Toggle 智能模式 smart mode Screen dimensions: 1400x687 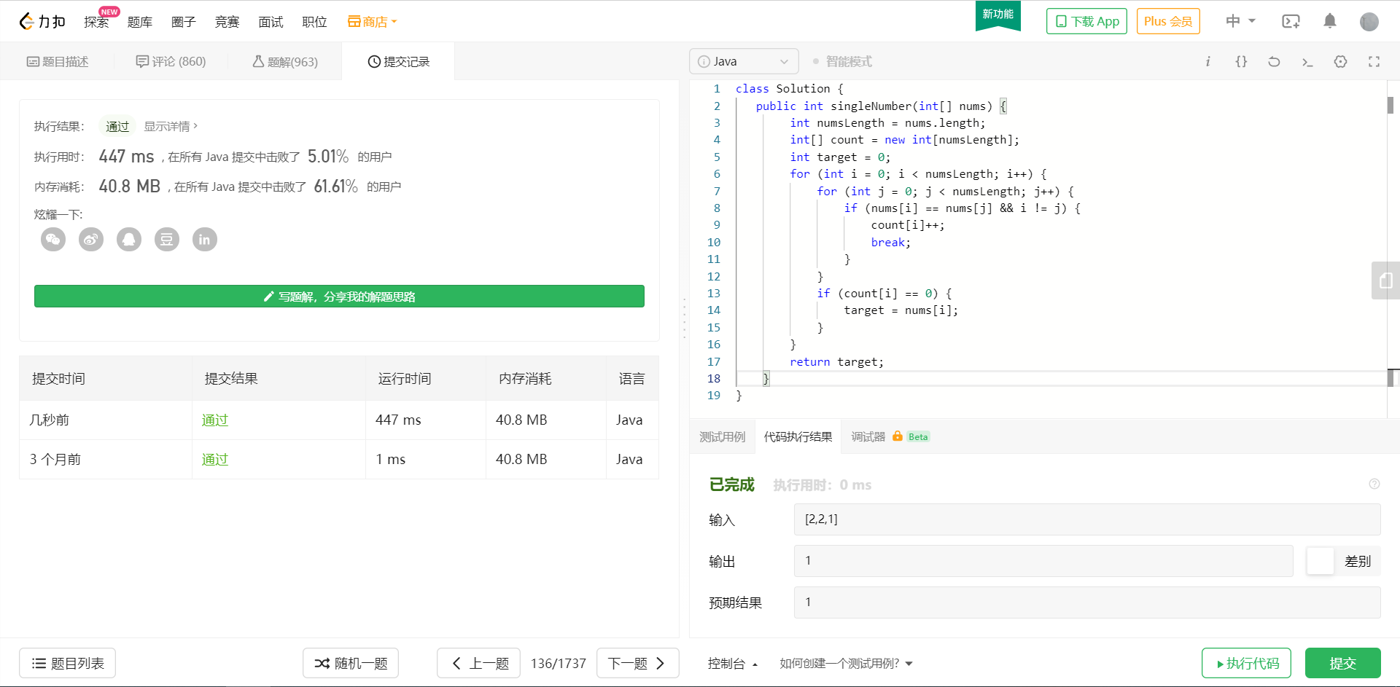point(842,61)
